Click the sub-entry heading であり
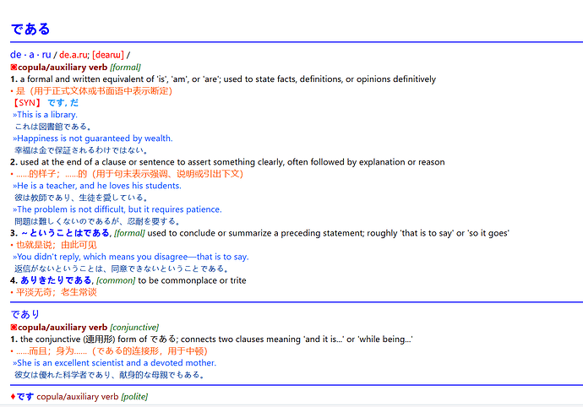Image resolution: width=583 pixels, height=407 pixels. pyautogui.click(x=25, y=314)
